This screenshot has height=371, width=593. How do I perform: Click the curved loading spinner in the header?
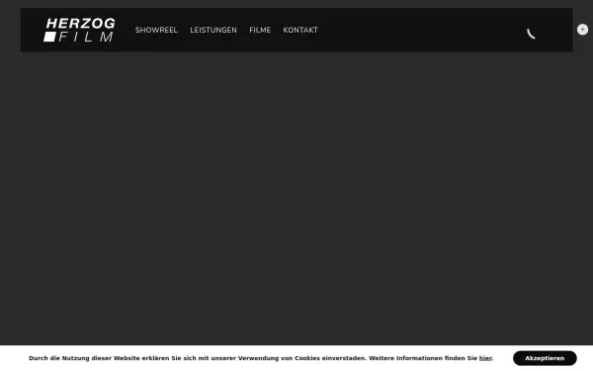531,34
